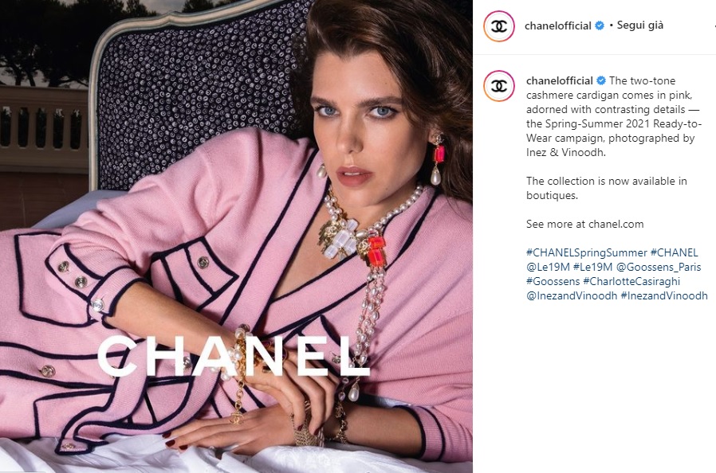Open the #CHANEL hashtag link

[x=674, y=252]
